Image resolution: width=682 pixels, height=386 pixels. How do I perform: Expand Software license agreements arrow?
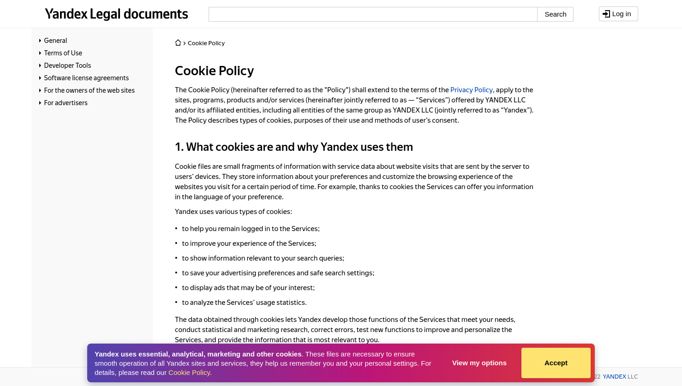40,78
